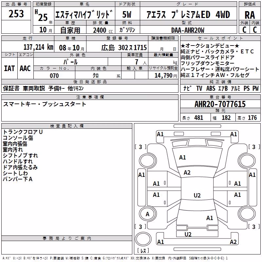Image resolution: width=262 pixels, height=262 pixels.
Task: Click model code DAA-AHR20W
Action: pos(188,30)
